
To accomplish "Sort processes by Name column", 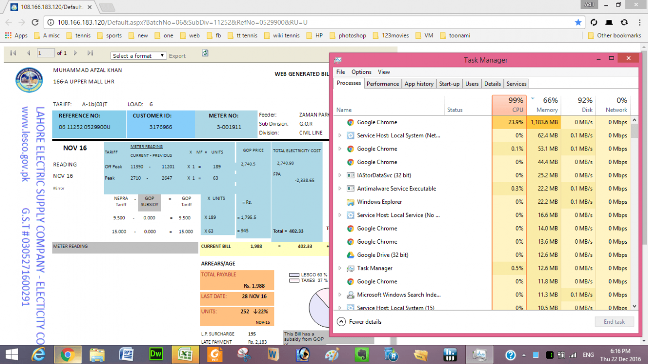I will (x=389, y=105).
